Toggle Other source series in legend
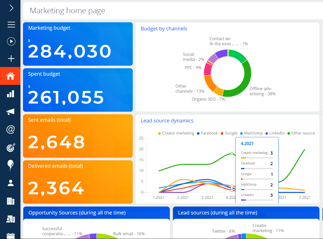This screenshot has width=323, height=239. pos(301,133)
